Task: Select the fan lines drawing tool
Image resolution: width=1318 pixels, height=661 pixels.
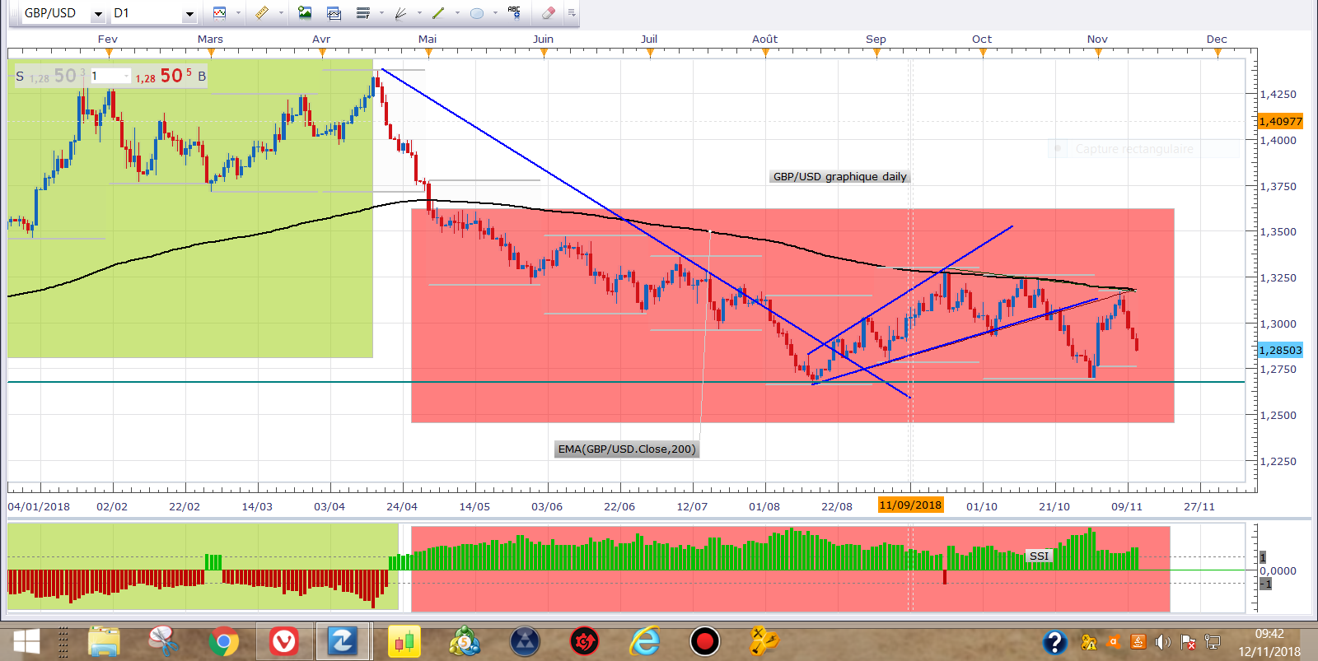Action: (x=401, y=13)
